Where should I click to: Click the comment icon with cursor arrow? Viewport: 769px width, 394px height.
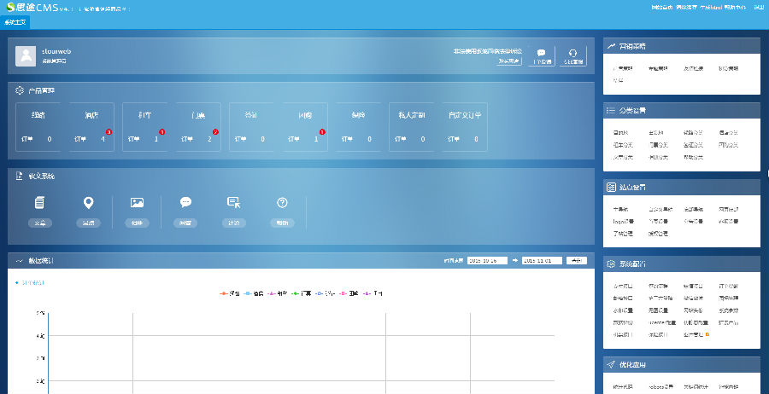(x=233, y=203)
